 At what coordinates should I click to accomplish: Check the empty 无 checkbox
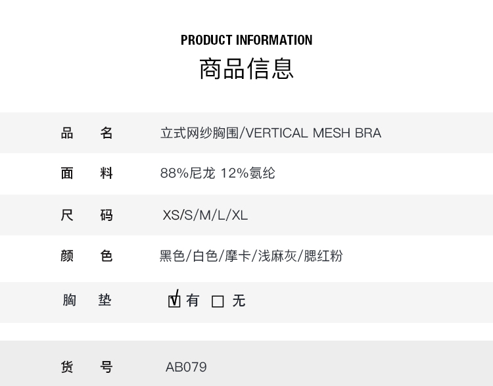(218, 301)
